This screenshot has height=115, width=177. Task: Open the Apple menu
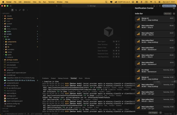pos(3,2)
